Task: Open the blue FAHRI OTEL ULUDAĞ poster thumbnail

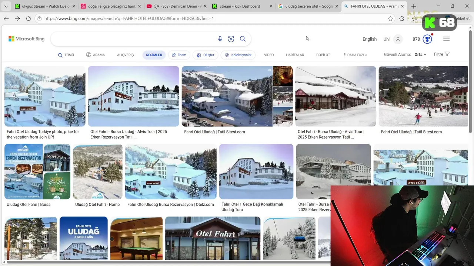Action: [x=84, y=238]
